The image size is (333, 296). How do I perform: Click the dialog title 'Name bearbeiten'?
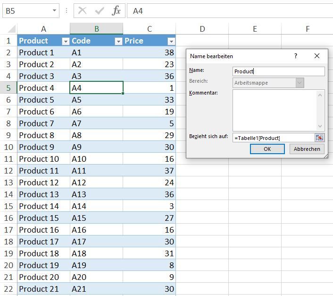click(x=211, y=56)
